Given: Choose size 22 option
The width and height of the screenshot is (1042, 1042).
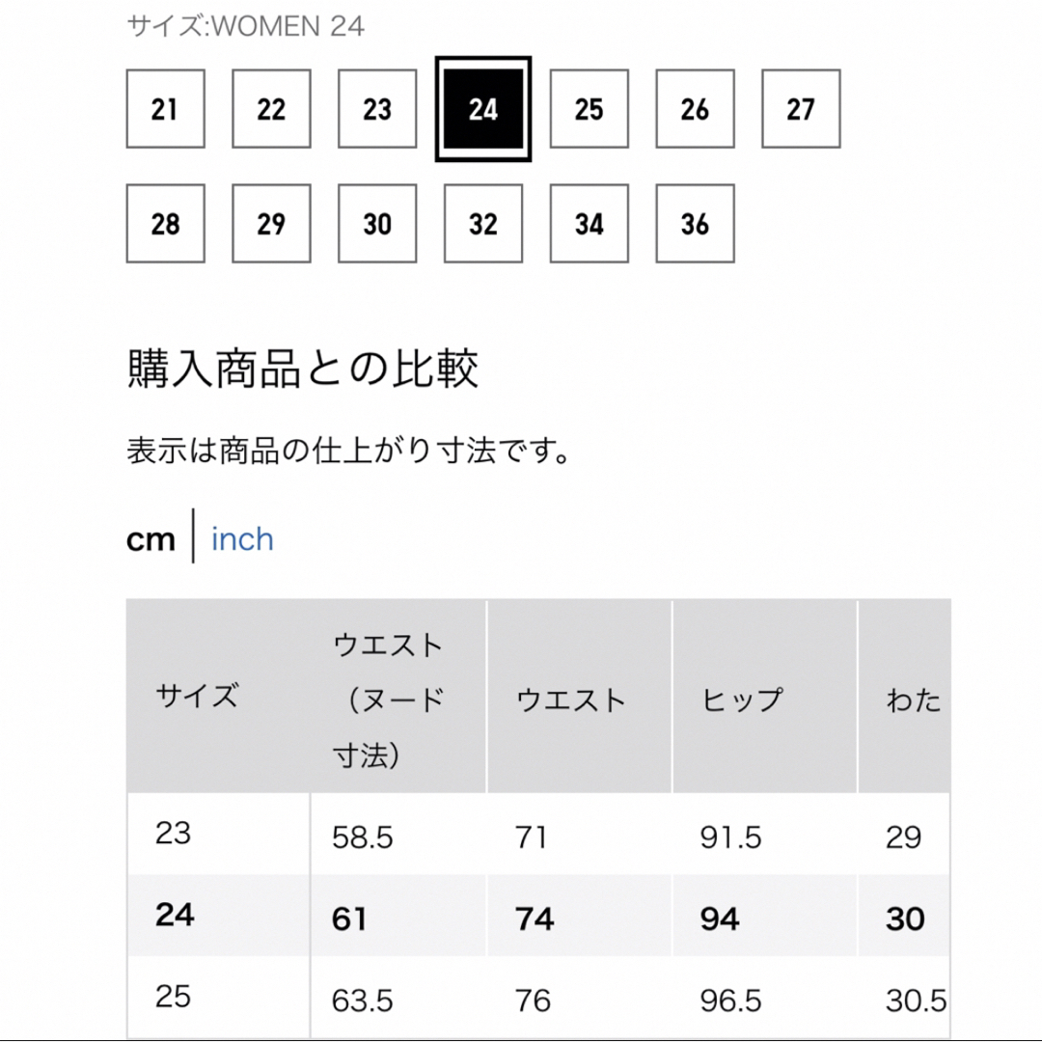Looking at the screenshot, I should [x=271, y=109].
